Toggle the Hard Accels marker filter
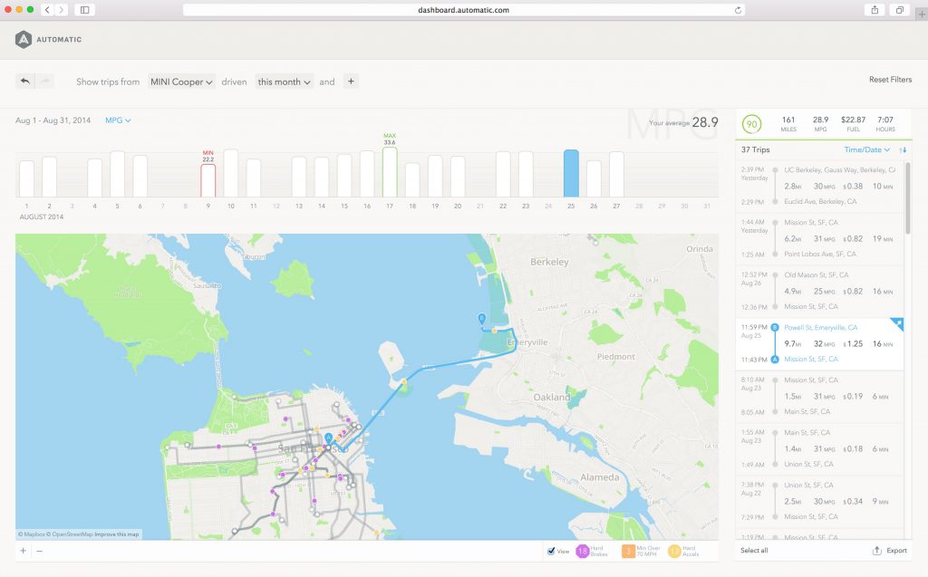The width and height of the screenshot is (928, 577). click(x=675, y=551)
